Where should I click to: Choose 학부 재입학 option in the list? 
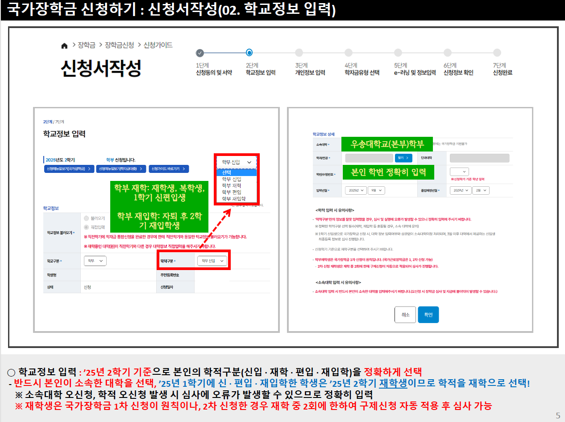(x=237, y=199)
